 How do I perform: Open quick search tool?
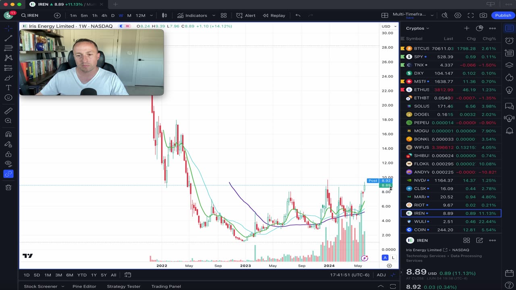click(x=445, y=15)
